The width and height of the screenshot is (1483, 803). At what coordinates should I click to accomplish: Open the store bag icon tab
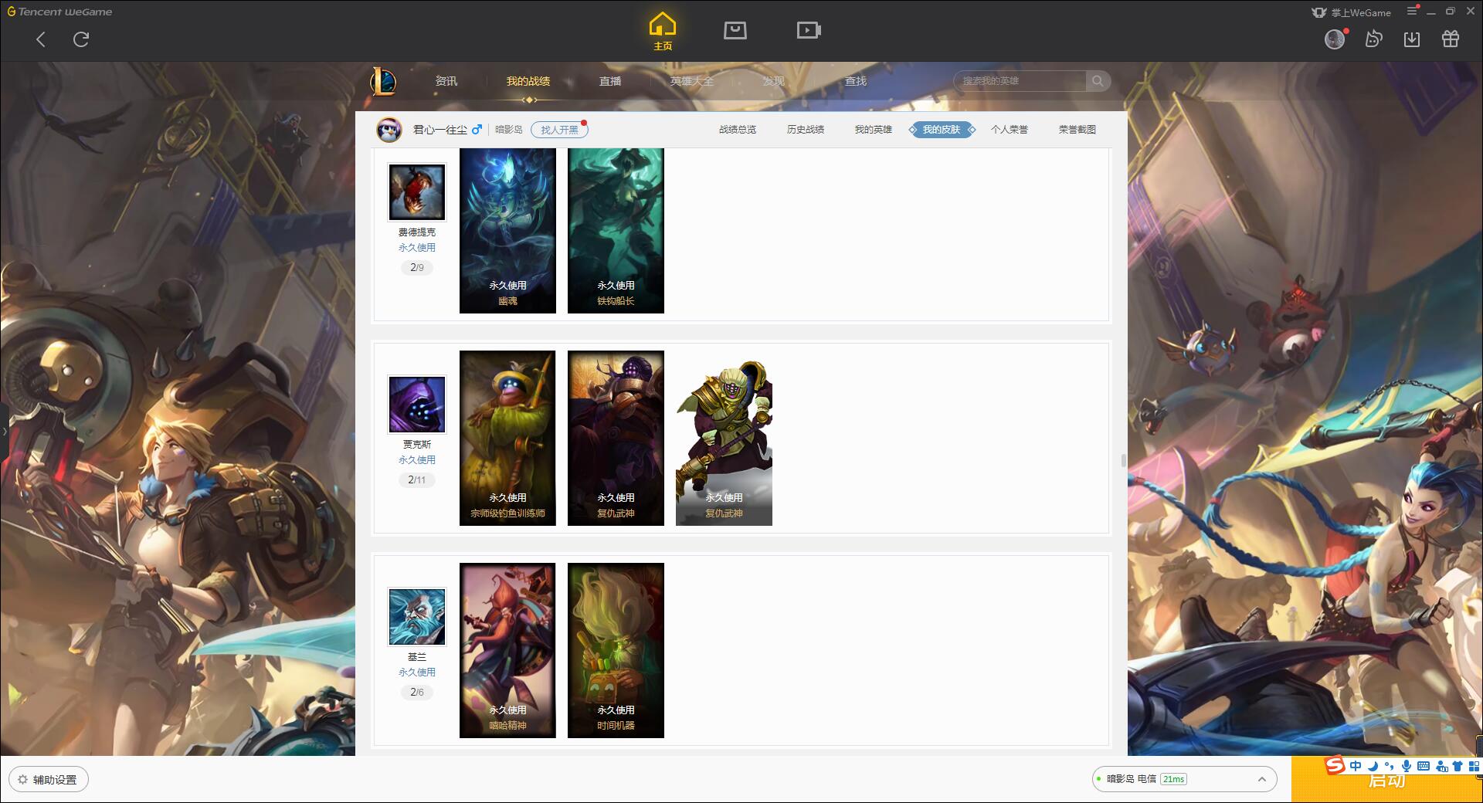[x=735, y=30]
